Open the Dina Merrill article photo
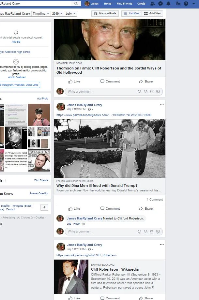 pyautogui.click(x=110, y=148)
